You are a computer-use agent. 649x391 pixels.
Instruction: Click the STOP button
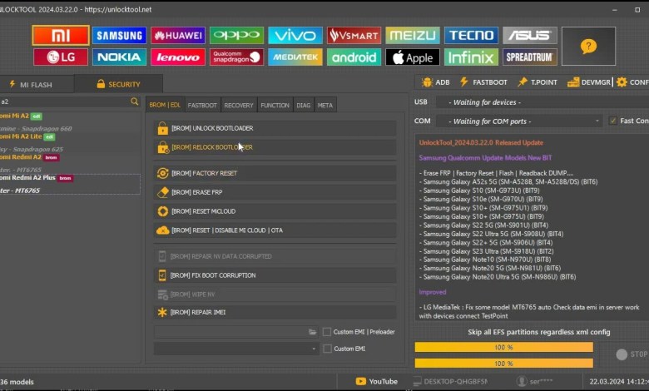tap(632, 354)
